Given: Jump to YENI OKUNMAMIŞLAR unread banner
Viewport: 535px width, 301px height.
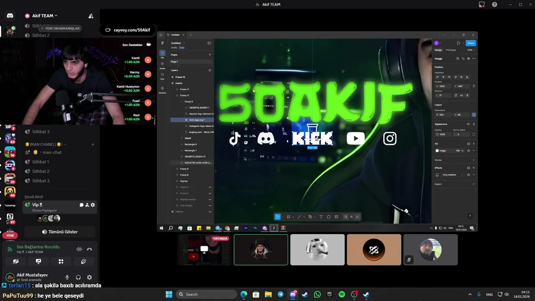Looking at the screenshot, I should pos(60,28).
